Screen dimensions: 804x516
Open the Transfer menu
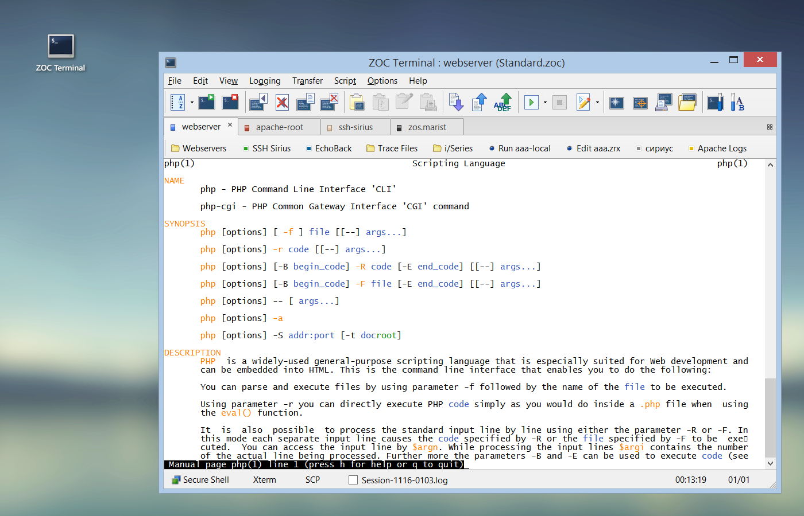pos(307,81)
